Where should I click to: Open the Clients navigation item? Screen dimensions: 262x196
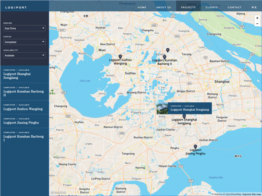[212, 7]
